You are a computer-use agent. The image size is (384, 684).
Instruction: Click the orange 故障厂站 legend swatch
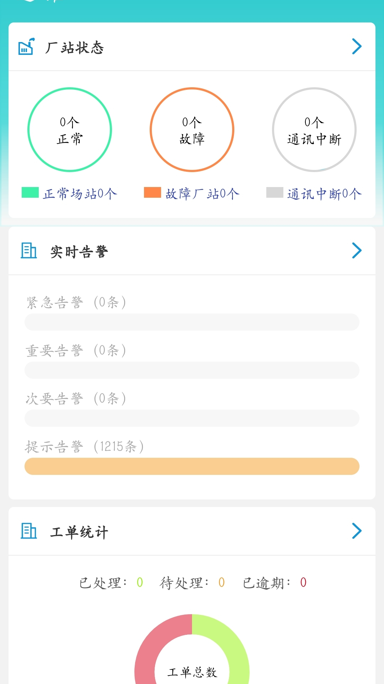pos(153,192)
